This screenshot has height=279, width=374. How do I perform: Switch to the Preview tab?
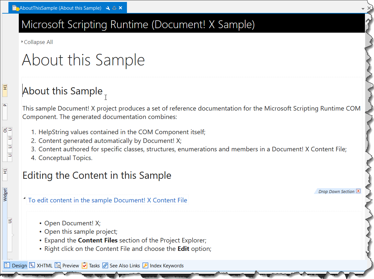coord(67,265)
